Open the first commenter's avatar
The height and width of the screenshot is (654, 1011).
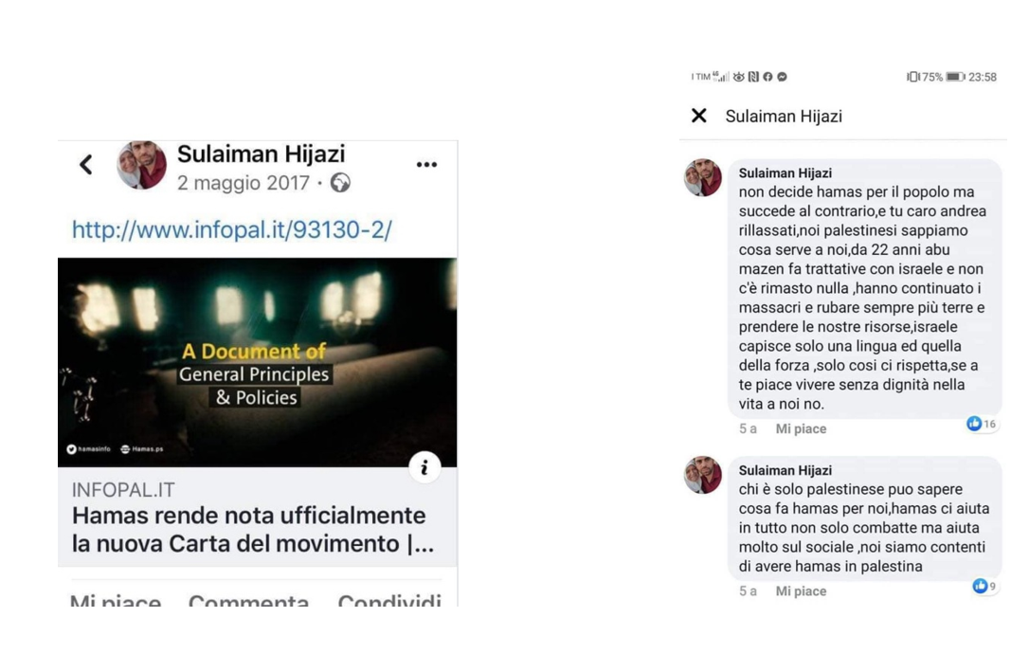[703, 177]
